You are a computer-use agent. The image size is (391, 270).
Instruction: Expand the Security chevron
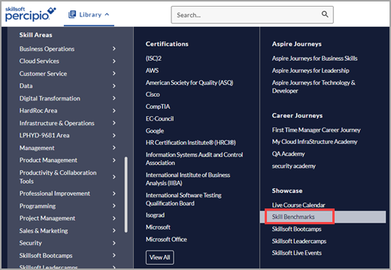pyautogui.click(x=114, y=243)
